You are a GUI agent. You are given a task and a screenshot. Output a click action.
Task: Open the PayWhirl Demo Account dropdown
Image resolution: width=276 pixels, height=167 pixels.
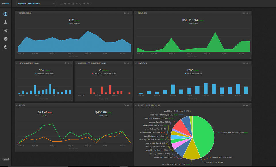click(36, 4)
